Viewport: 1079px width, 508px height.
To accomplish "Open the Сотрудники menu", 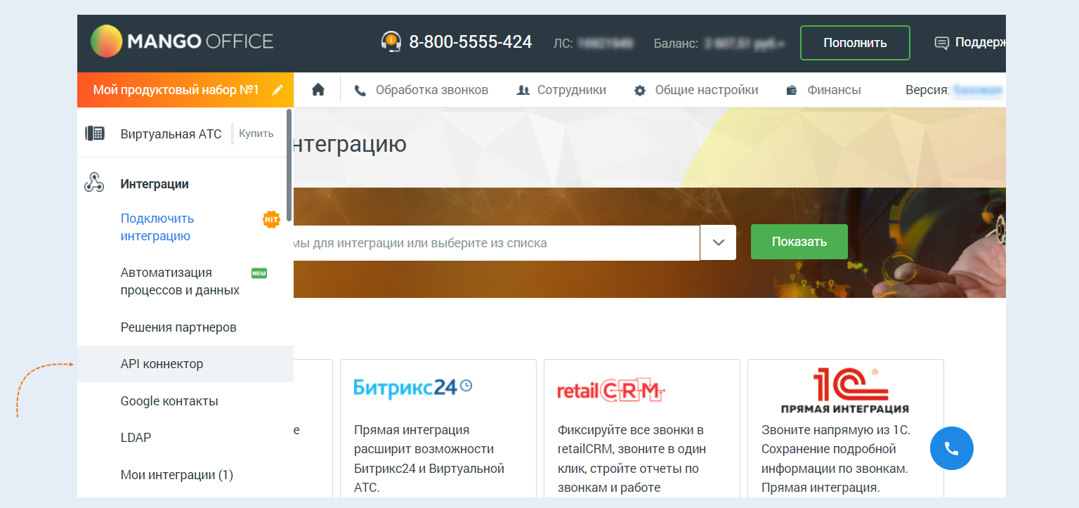I will pyautogui.click(x=561, y=90).
